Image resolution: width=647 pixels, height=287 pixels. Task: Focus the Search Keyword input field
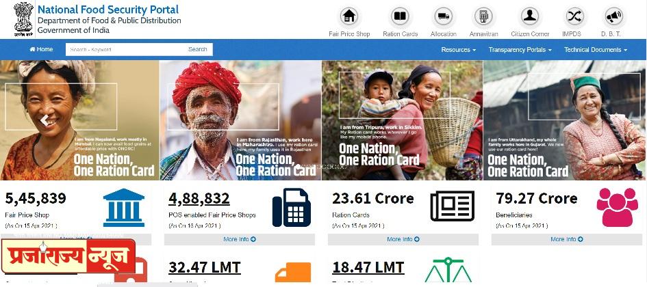click(124, 49)
